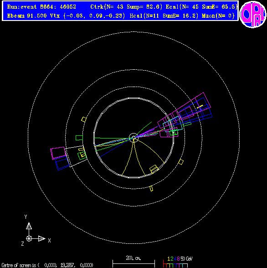Select the small yellow box at upper left ring

(x=84, y=119)
